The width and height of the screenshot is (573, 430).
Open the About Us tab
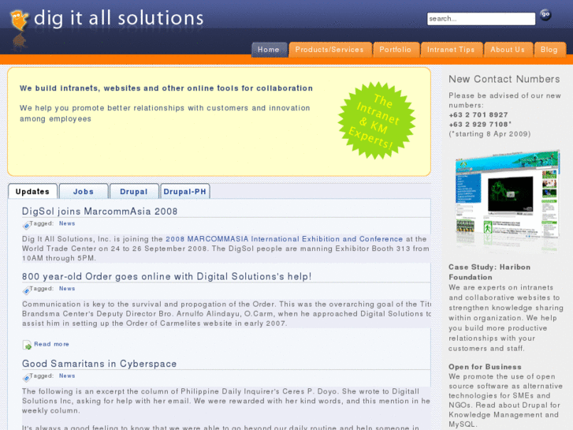click(x=508, y=50)
